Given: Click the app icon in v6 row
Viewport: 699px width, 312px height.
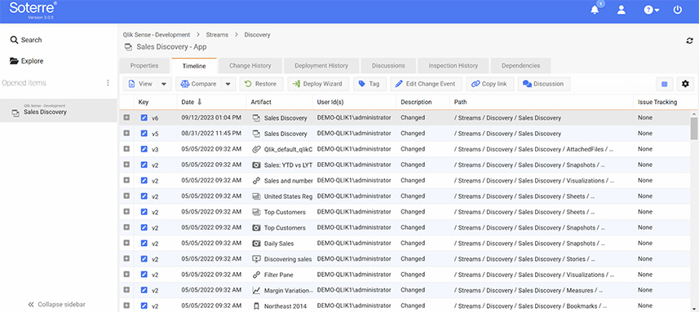Looking at the screenshot, I should [256, 118].
